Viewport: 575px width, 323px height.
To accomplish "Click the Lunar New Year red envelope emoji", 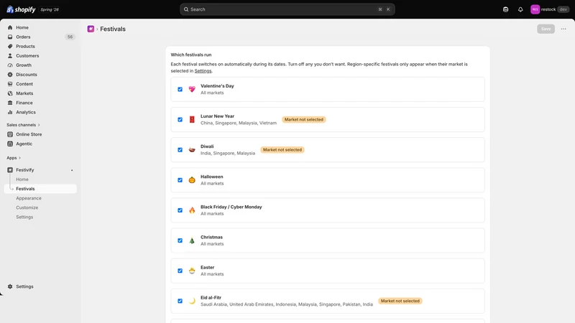I will click(x=192, y=120).
